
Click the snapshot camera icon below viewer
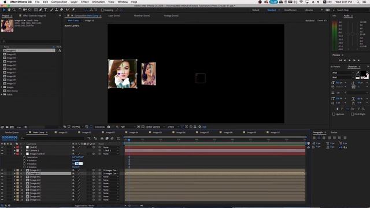point(109,127)
